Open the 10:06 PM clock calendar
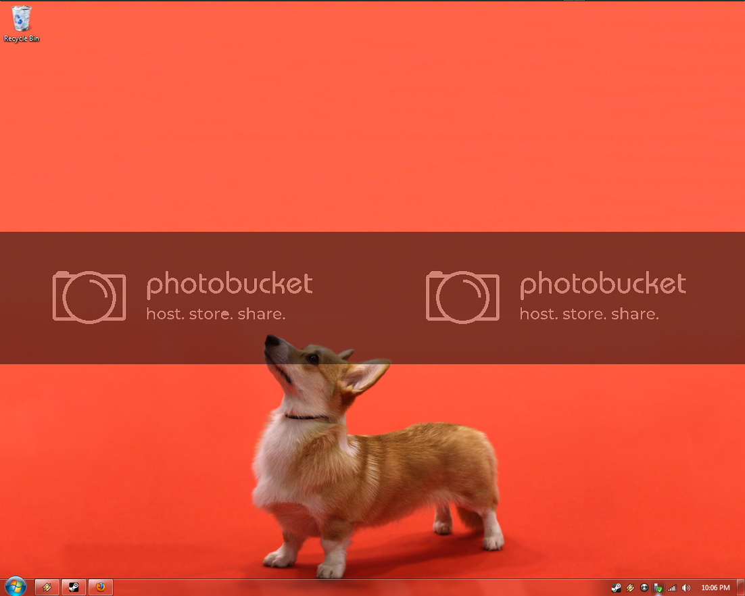 (x=715, y=588)
